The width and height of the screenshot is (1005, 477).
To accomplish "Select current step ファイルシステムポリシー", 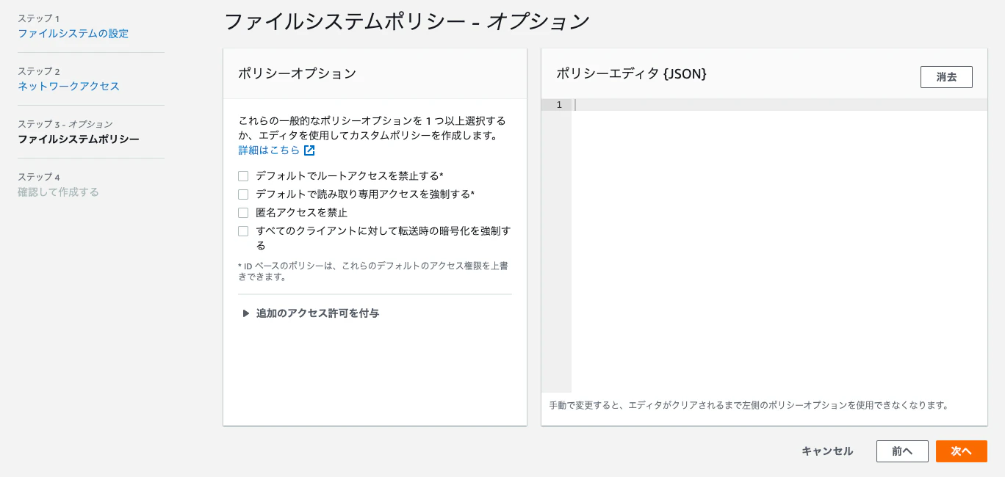I will point(79,139).
